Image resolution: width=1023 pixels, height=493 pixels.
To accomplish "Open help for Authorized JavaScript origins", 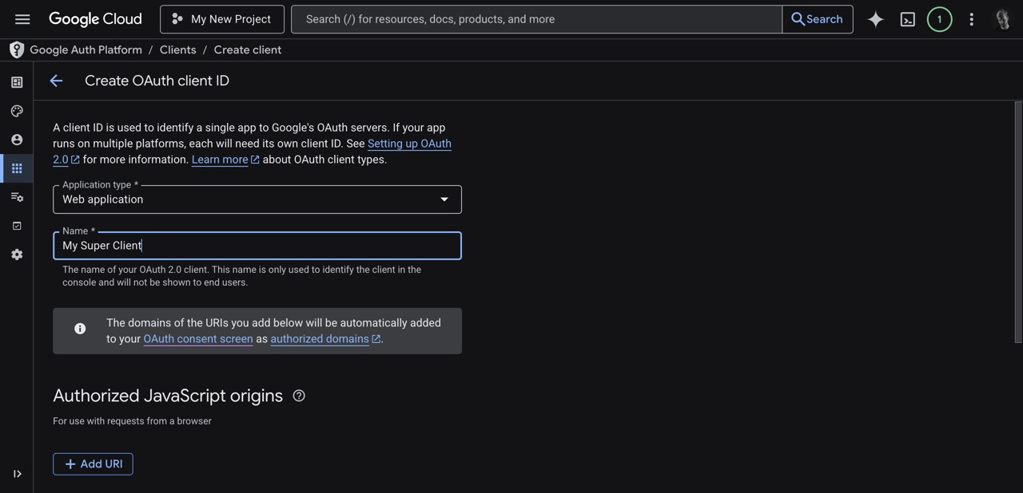I will click(297, 394).
